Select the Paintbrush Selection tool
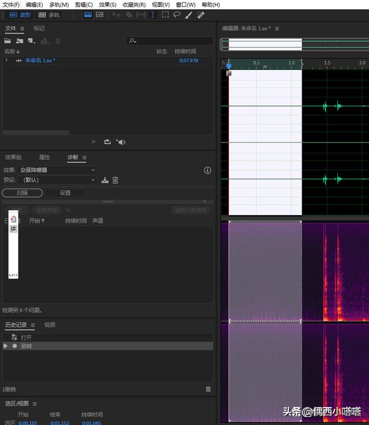 [x=189, y=15]
